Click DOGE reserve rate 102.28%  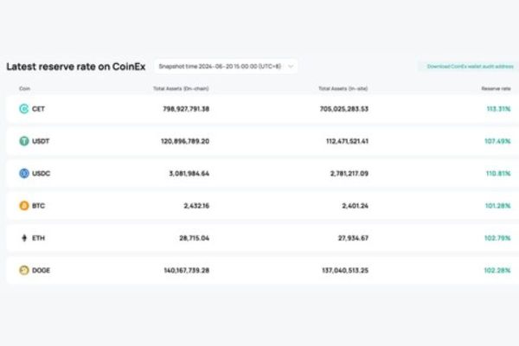[497, 270]
